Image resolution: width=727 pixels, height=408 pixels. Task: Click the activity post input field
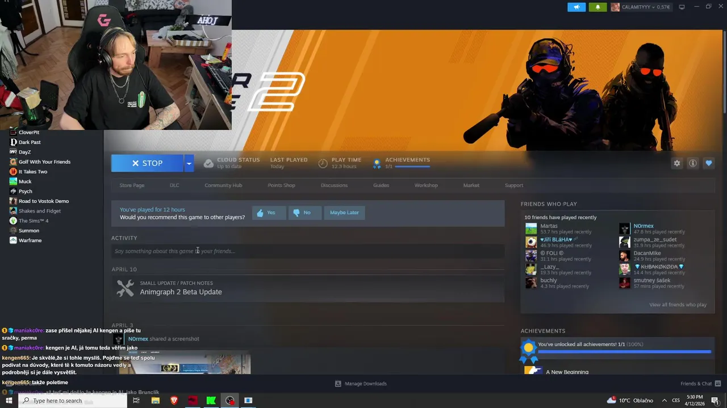308,251
